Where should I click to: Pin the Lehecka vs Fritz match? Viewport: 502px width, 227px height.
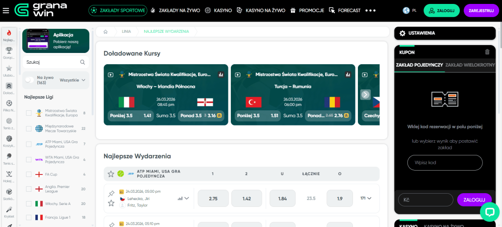click(x=111, y=193)
